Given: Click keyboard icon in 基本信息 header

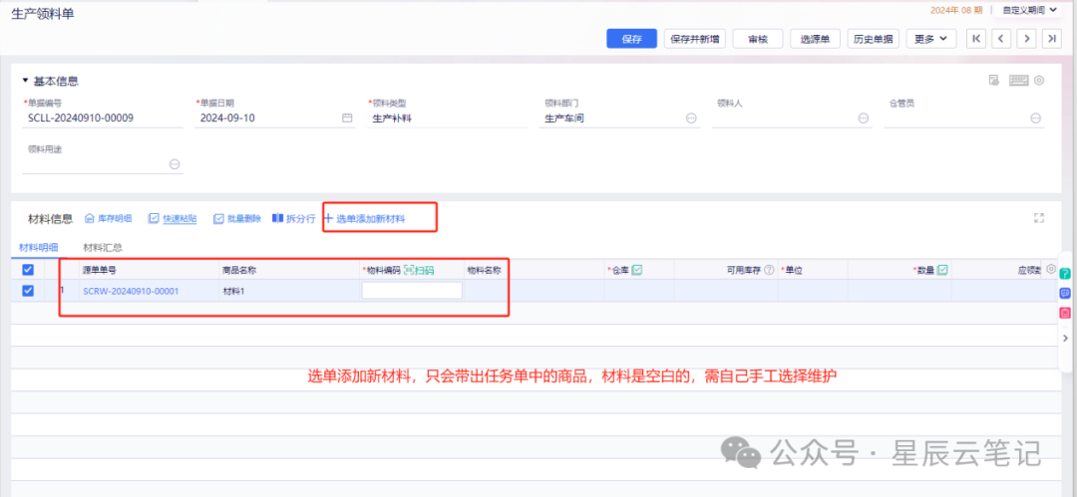Looking at the screenshot, I should [1018, 81].
